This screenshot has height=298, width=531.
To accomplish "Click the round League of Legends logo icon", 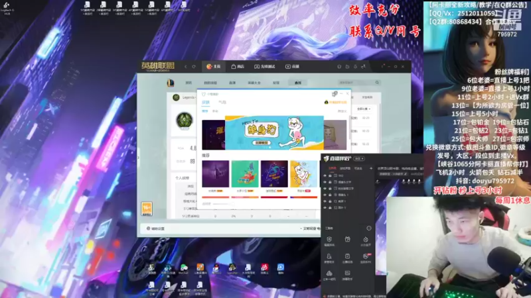I will coord(171,82).
